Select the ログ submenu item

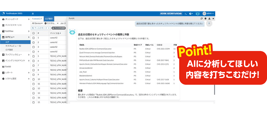click(15, 42)
